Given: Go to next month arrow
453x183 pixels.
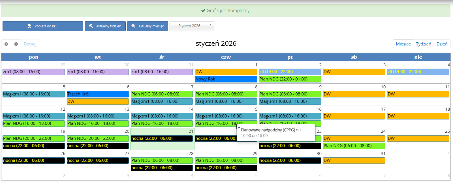Looking at the screenshot, I should pyautogui.click(x=16, y=44).
